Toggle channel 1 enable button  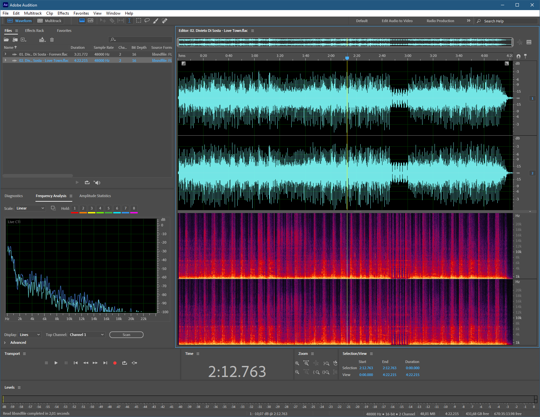533,98
